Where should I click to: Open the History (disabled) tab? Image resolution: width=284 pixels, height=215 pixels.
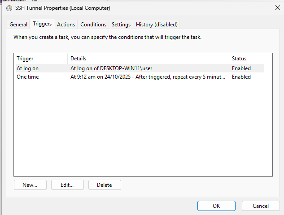coord(157,25)
